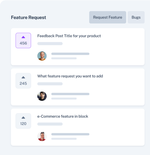This screenshot has width=150, height=155.
Task: Click avatar of smiling man in orange shirt
Action: (42, 56)
